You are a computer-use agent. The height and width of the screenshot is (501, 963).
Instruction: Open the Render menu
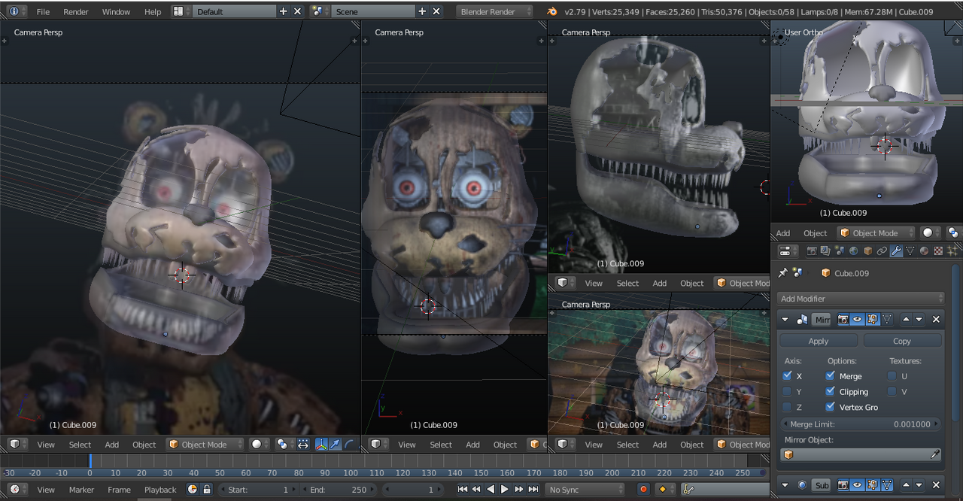(x=76, y=12)
